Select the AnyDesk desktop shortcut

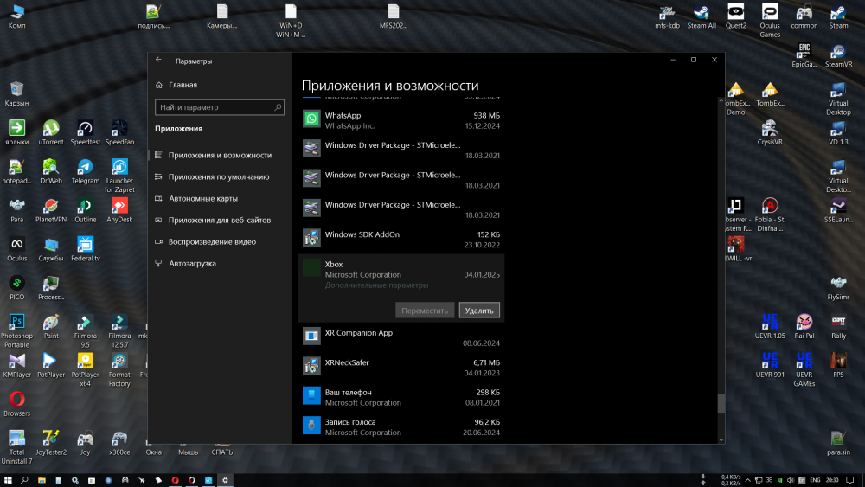(x=119, y=207)
